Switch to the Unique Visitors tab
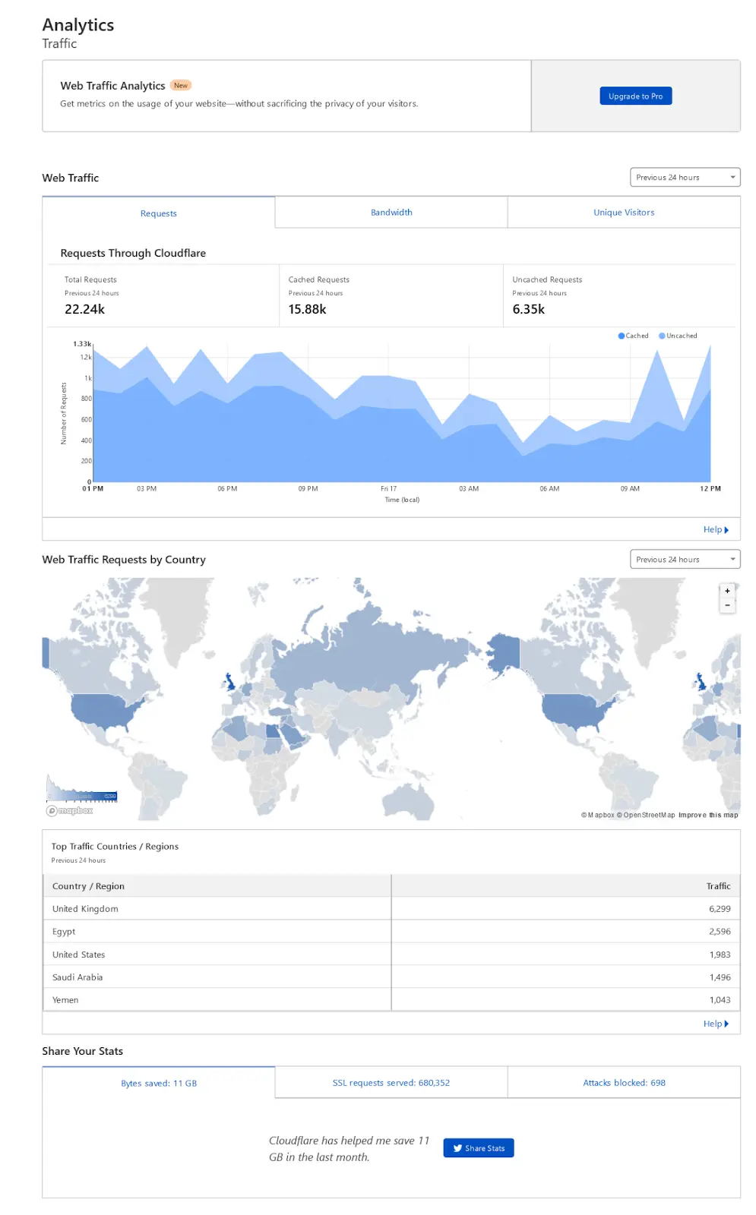Screen dimensions: 756x1215 click(624, 213)
